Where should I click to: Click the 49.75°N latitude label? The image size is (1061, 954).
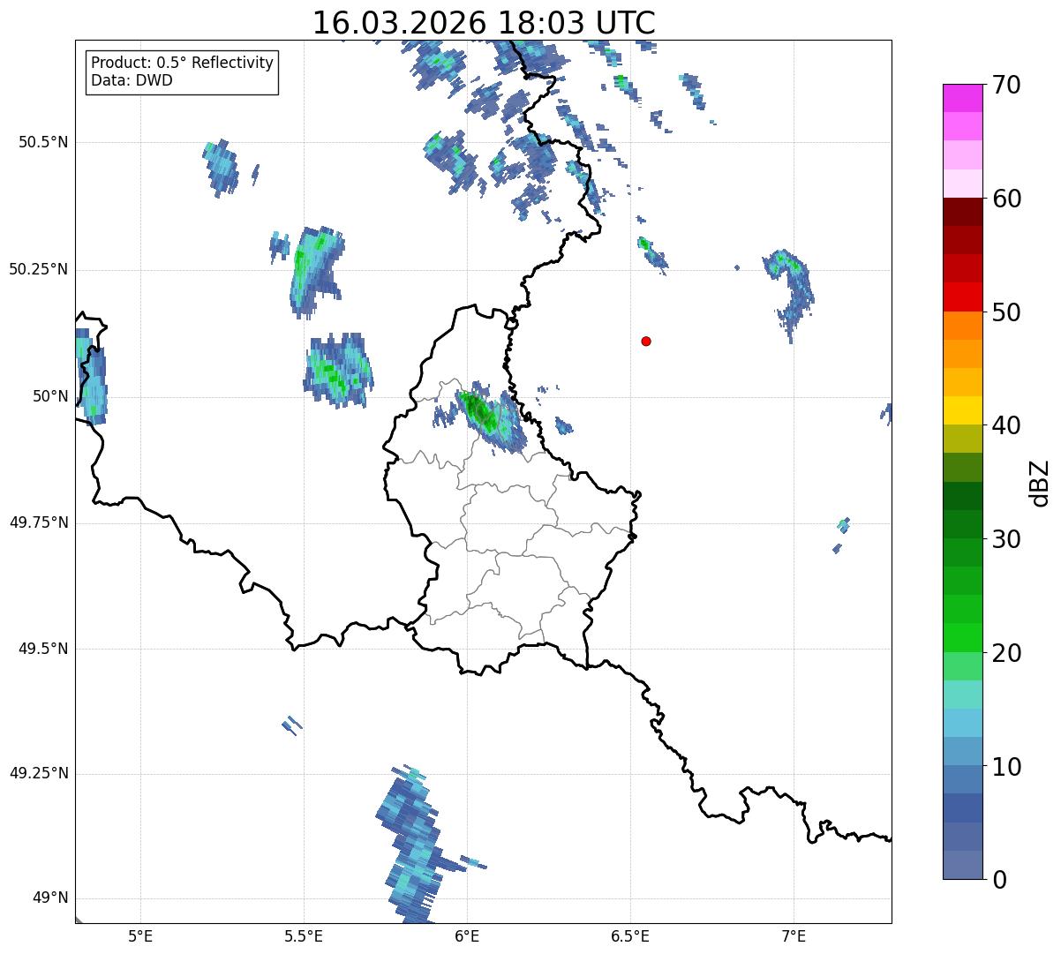38,523
